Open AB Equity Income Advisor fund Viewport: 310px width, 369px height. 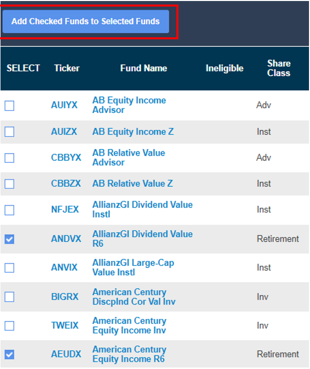coord(129,105)
